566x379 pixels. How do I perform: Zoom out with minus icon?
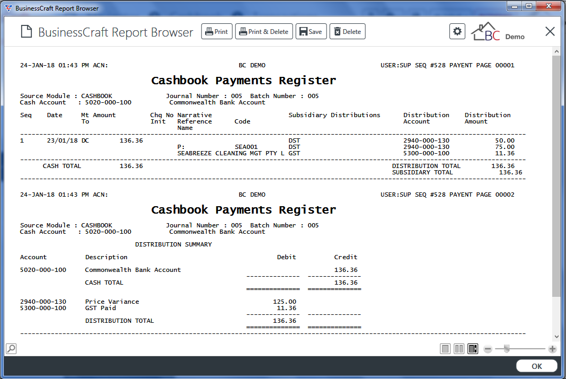(488, 349)
